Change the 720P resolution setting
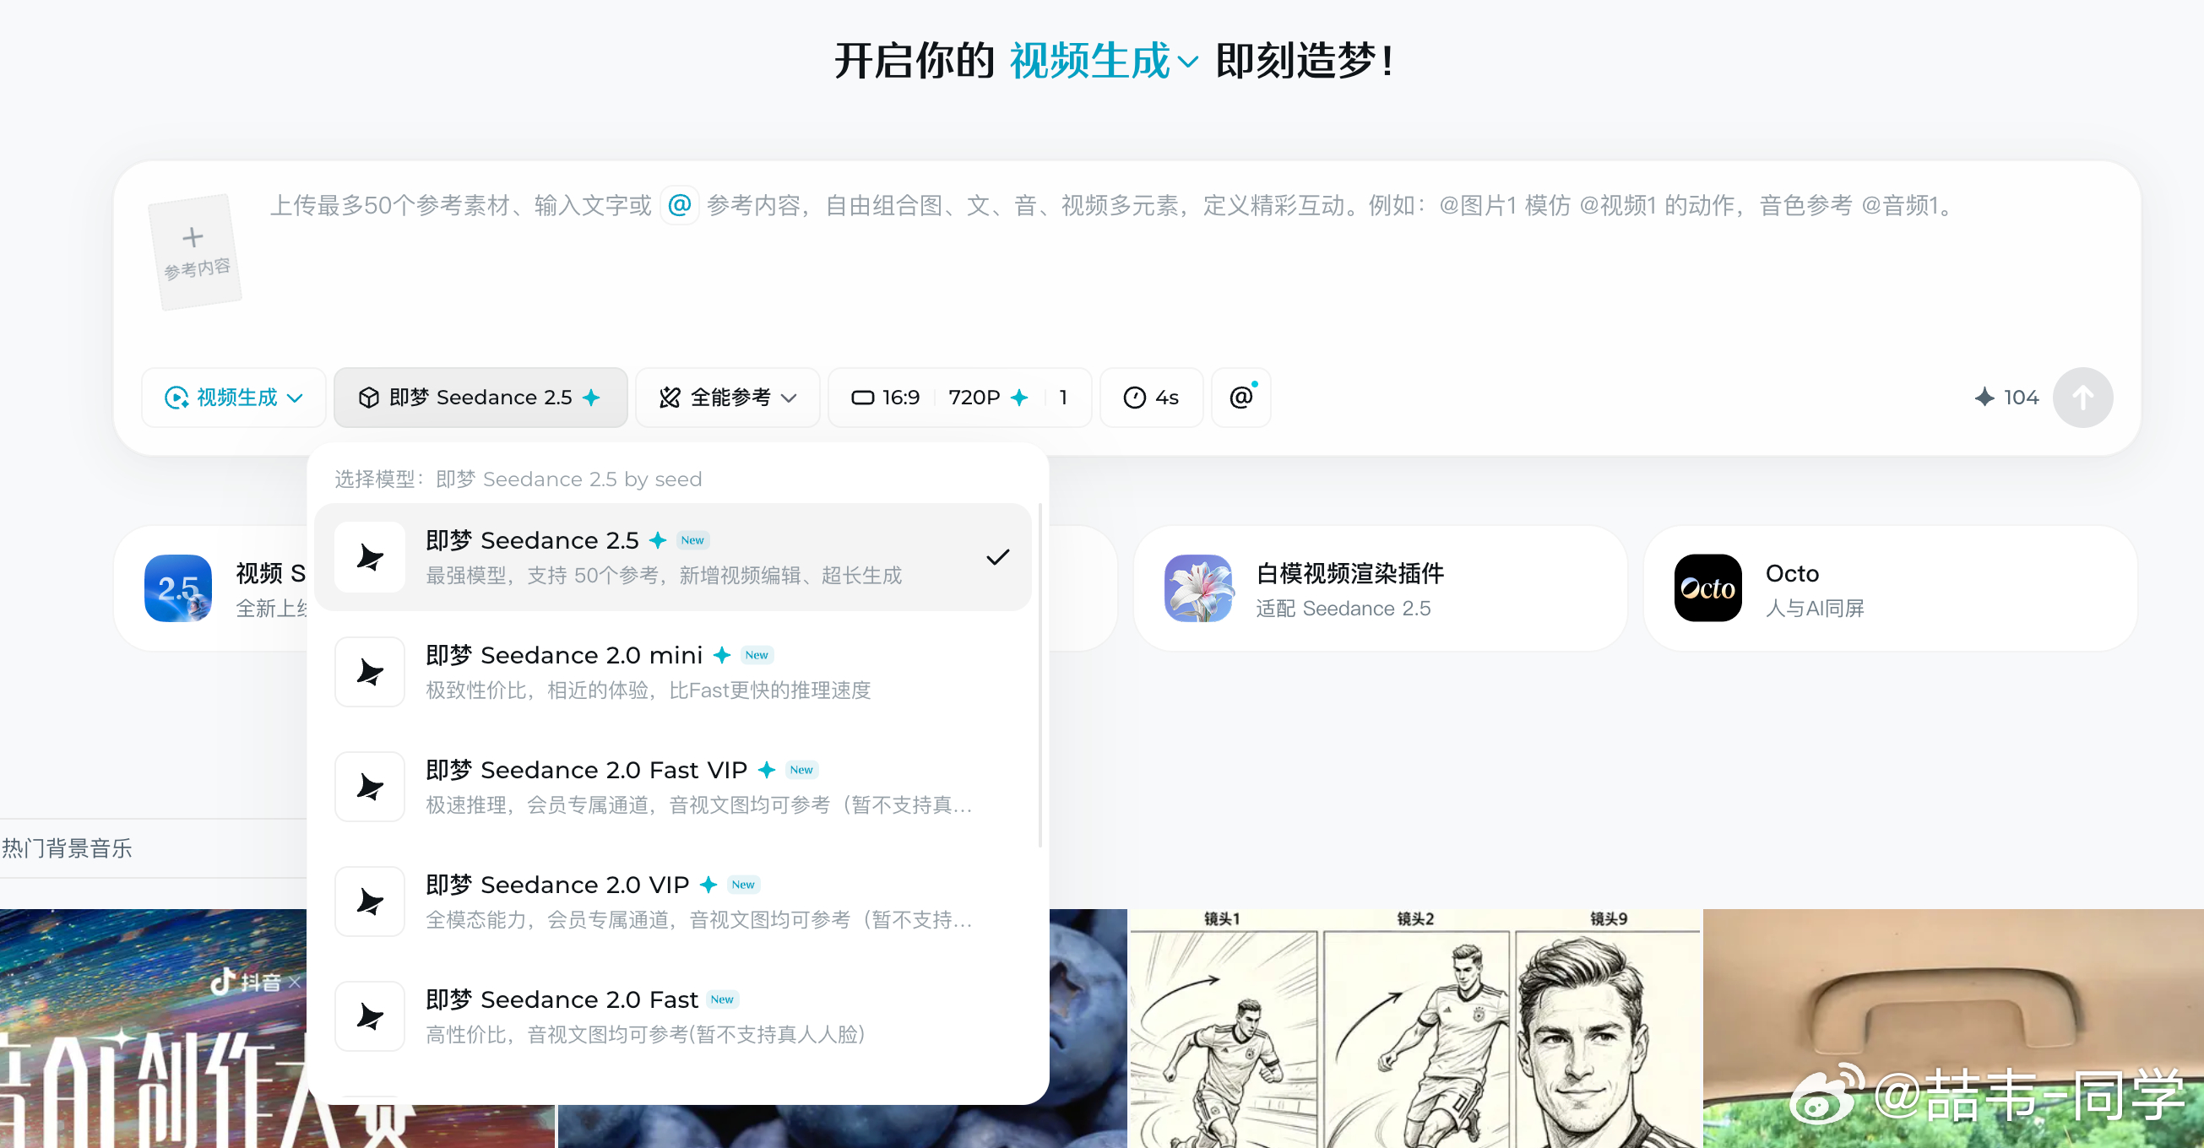The image size is (2204, 1148). [x=988, y=398]
